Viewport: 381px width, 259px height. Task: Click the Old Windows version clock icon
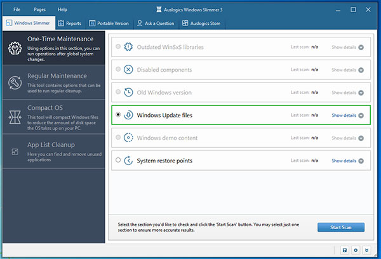click(x=128, y=92)
